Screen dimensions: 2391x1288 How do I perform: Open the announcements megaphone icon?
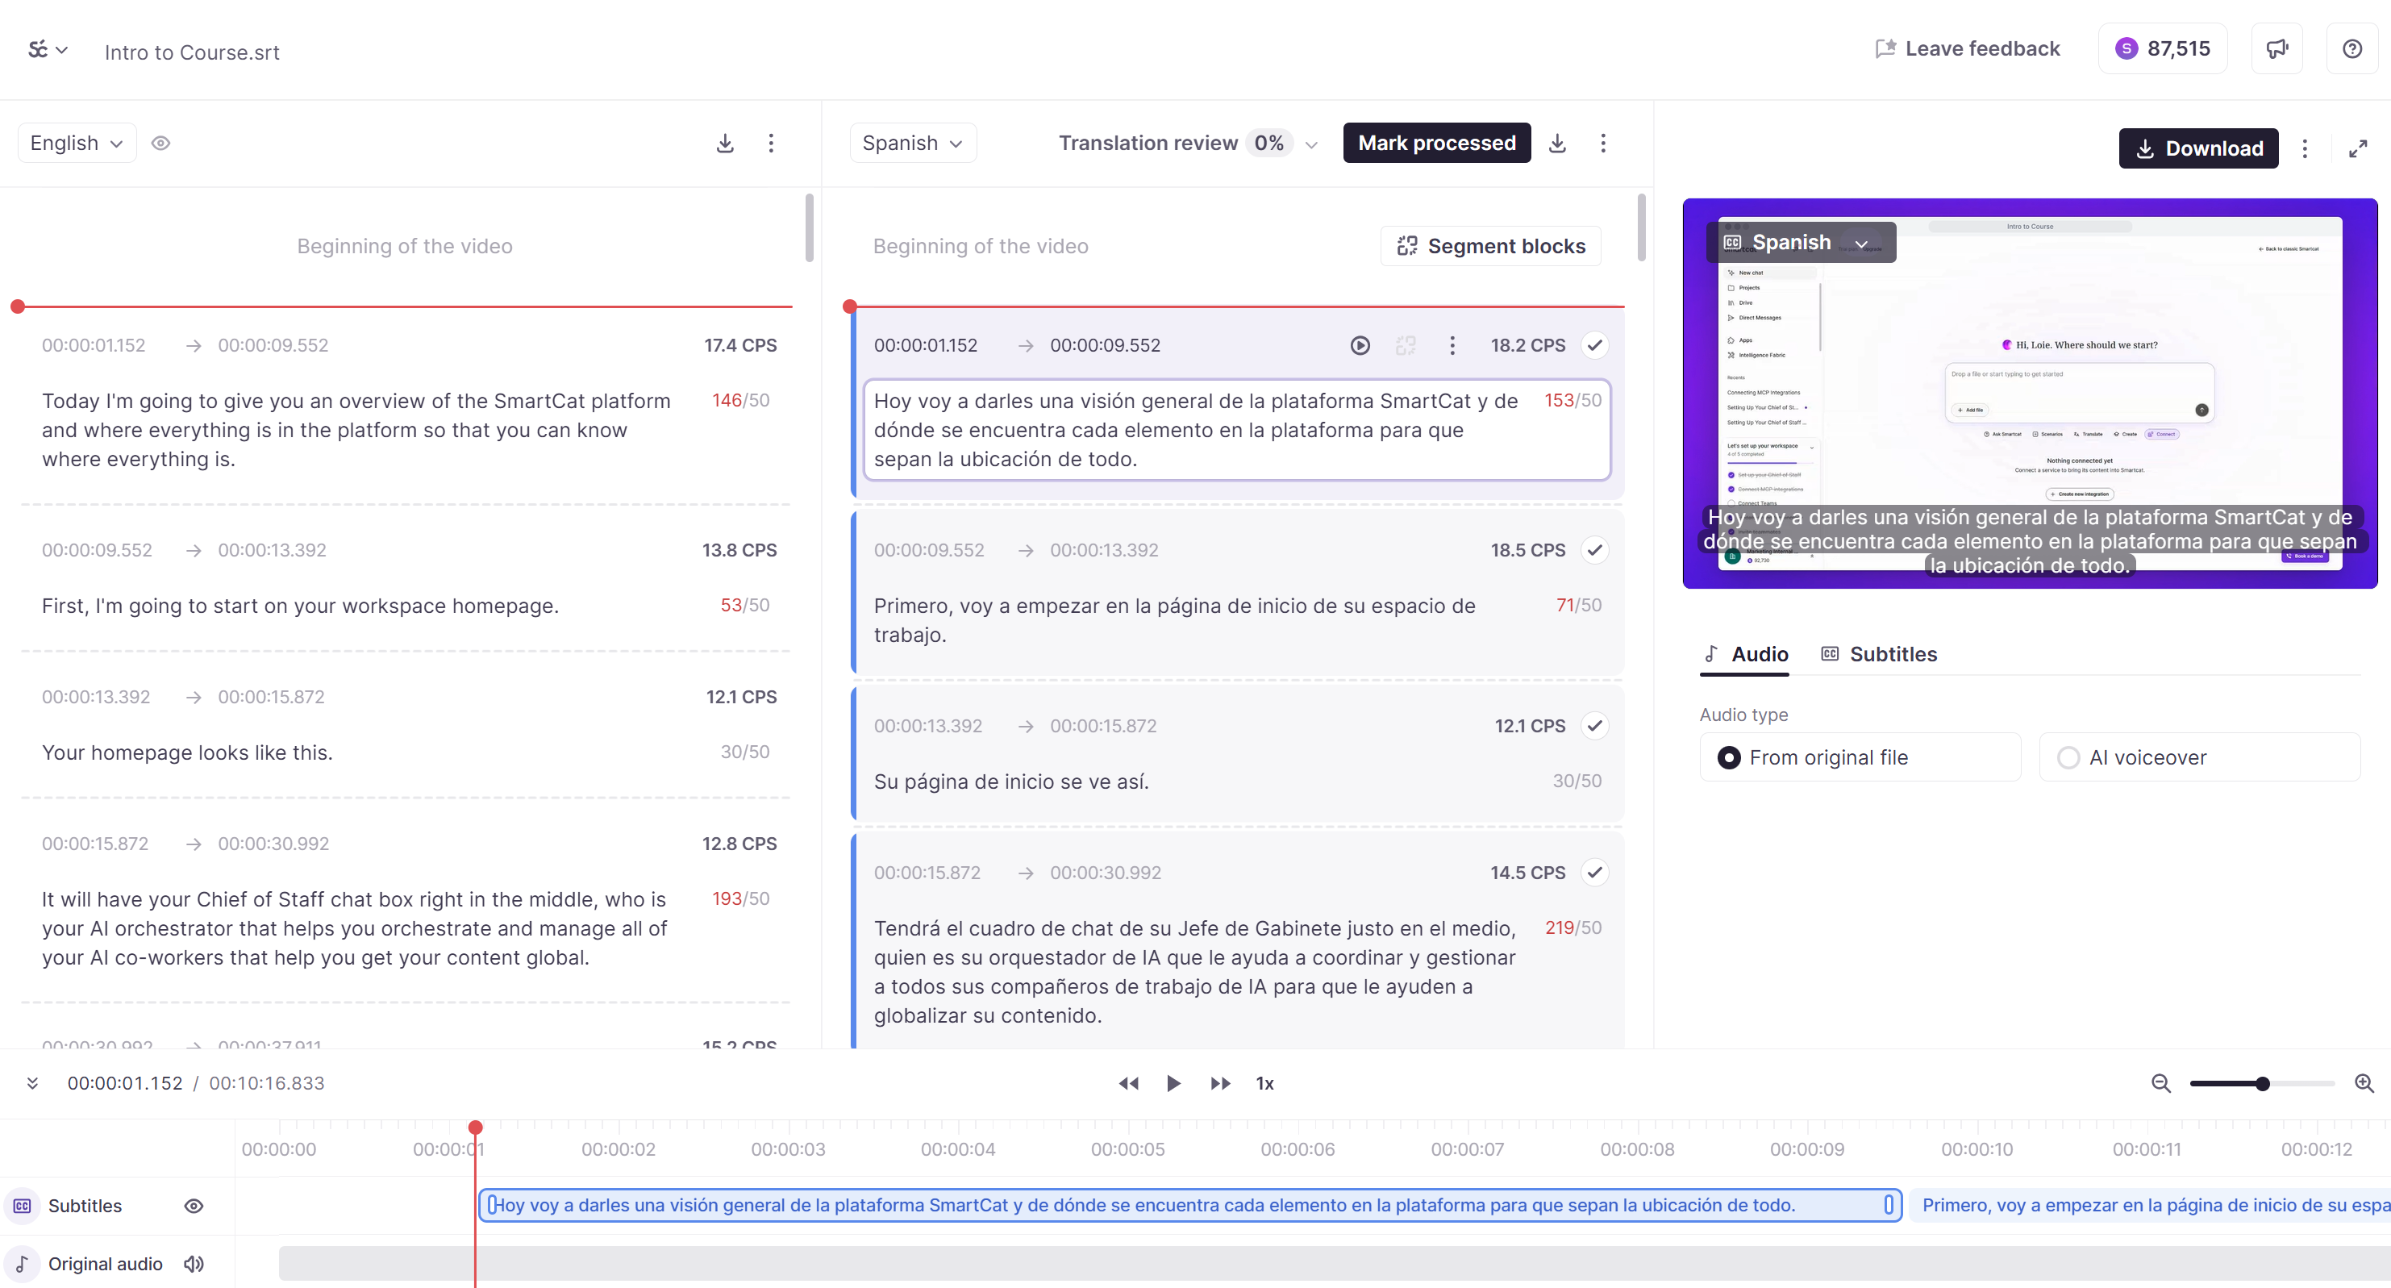click(x=2276, y=48)
